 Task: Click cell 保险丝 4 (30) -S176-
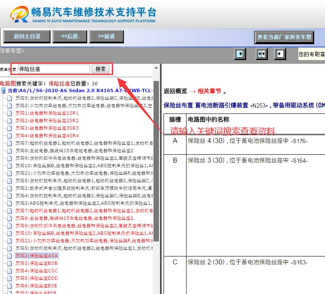(x=247, y=141)
